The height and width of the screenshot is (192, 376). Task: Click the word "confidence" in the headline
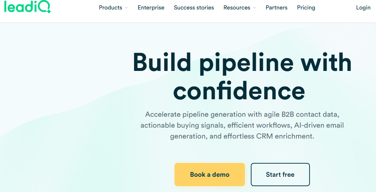click(239, 92)
